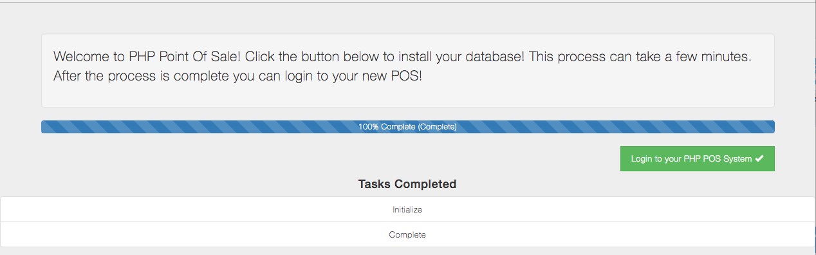Click the word "database!" in the welcome text

[x=493, y=56]
